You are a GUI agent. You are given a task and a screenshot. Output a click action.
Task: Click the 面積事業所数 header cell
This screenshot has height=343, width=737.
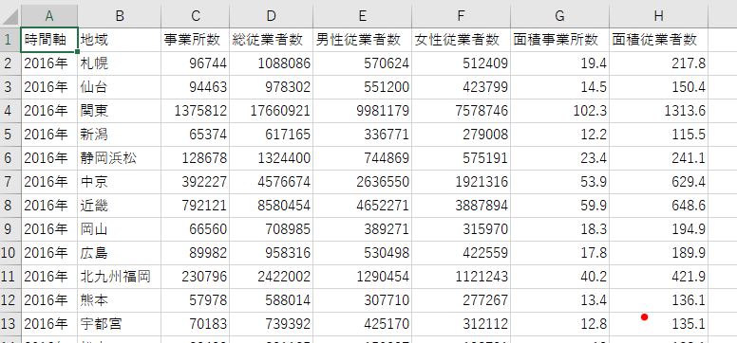[x=559, y=40]
